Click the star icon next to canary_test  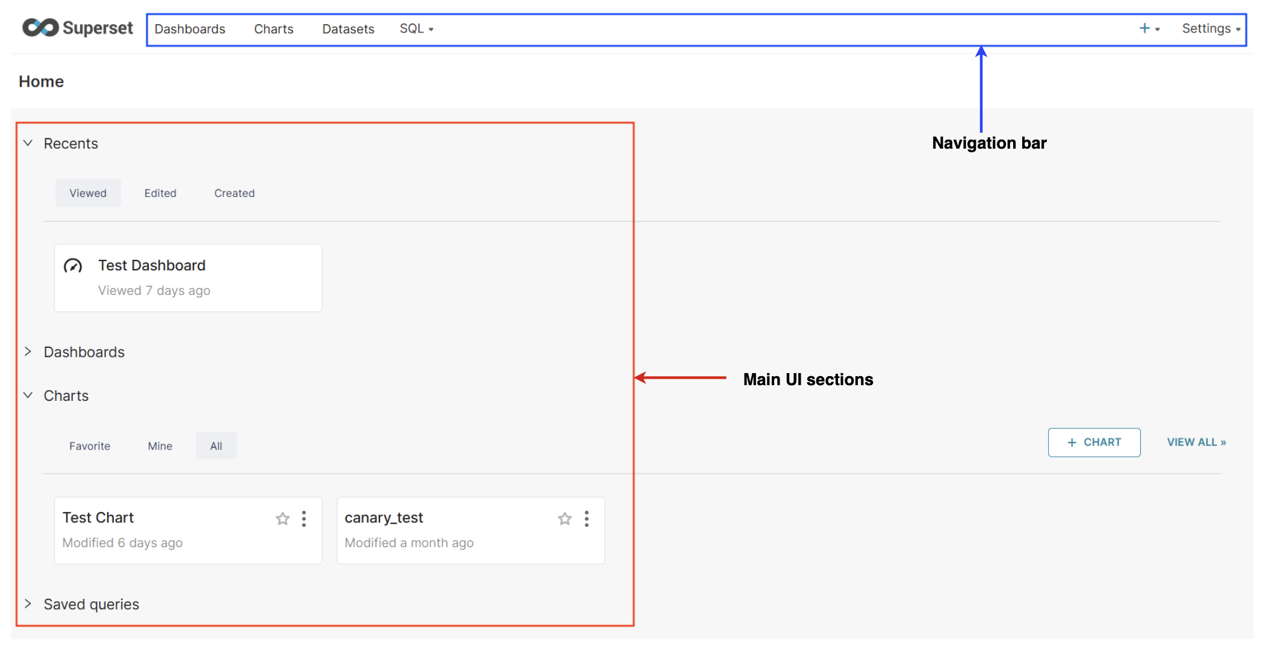[564, 518]
